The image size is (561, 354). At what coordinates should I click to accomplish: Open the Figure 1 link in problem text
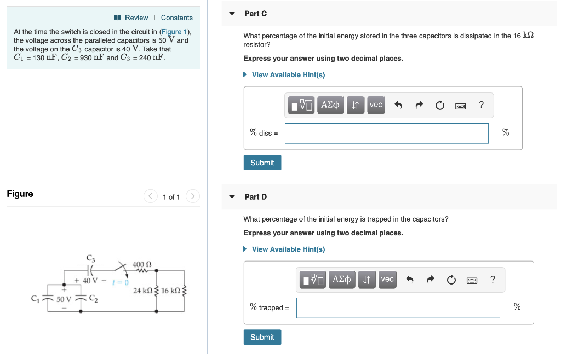[x=174, y=32]
